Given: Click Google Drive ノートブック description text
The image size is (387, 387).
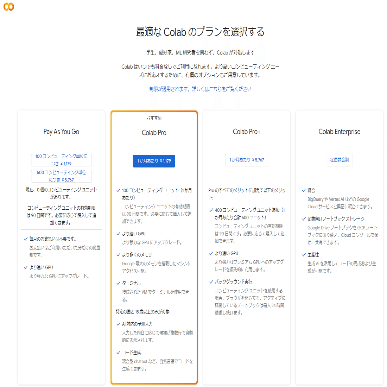Looking at the screenshot, I should tap(343, 235).
